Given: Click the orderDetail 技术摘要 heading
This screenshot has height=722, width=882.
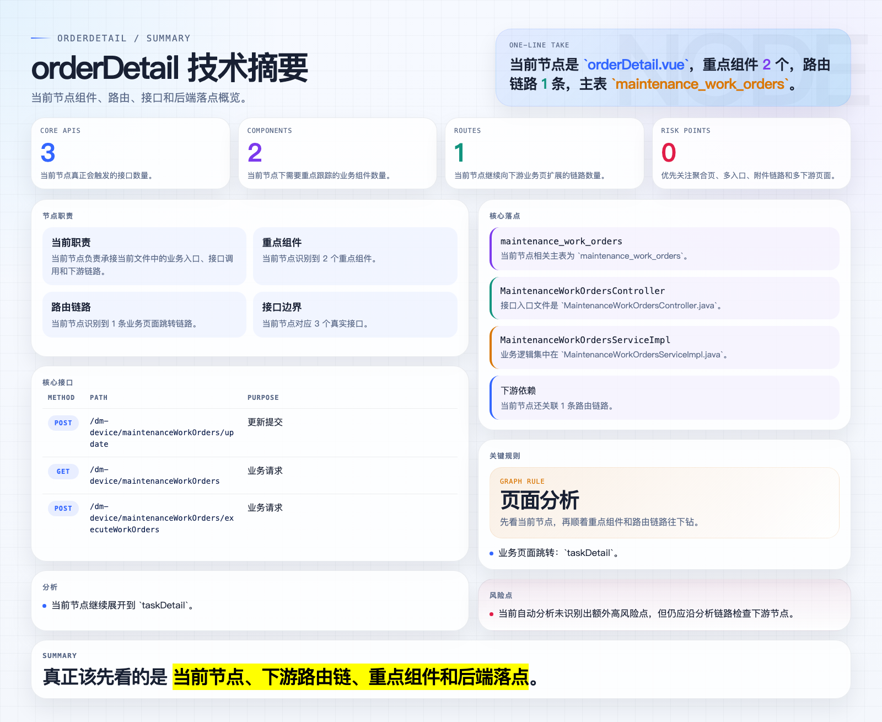Looking at the screenshot, I should coord(170,68).
